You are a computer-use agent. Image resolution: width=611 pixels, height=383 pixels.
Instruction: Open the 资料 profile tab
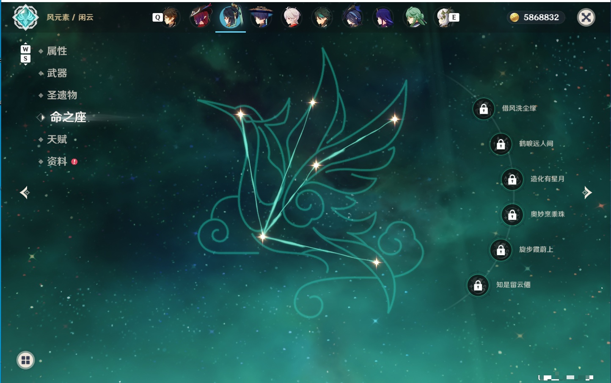pos(57,161)
